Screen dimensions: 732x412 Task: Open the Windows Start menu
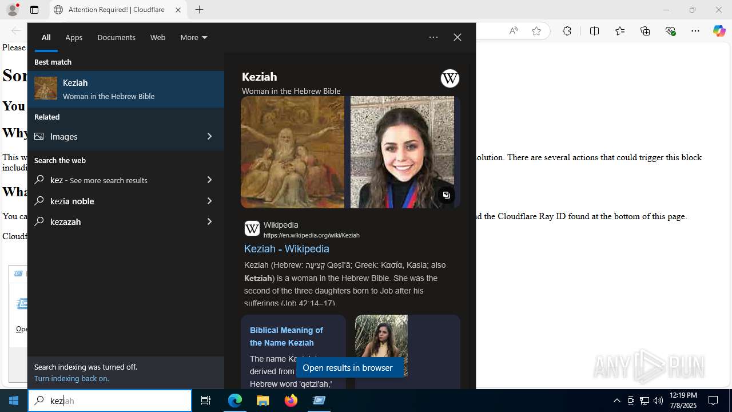pyautogui.click(x=14, y=401)
